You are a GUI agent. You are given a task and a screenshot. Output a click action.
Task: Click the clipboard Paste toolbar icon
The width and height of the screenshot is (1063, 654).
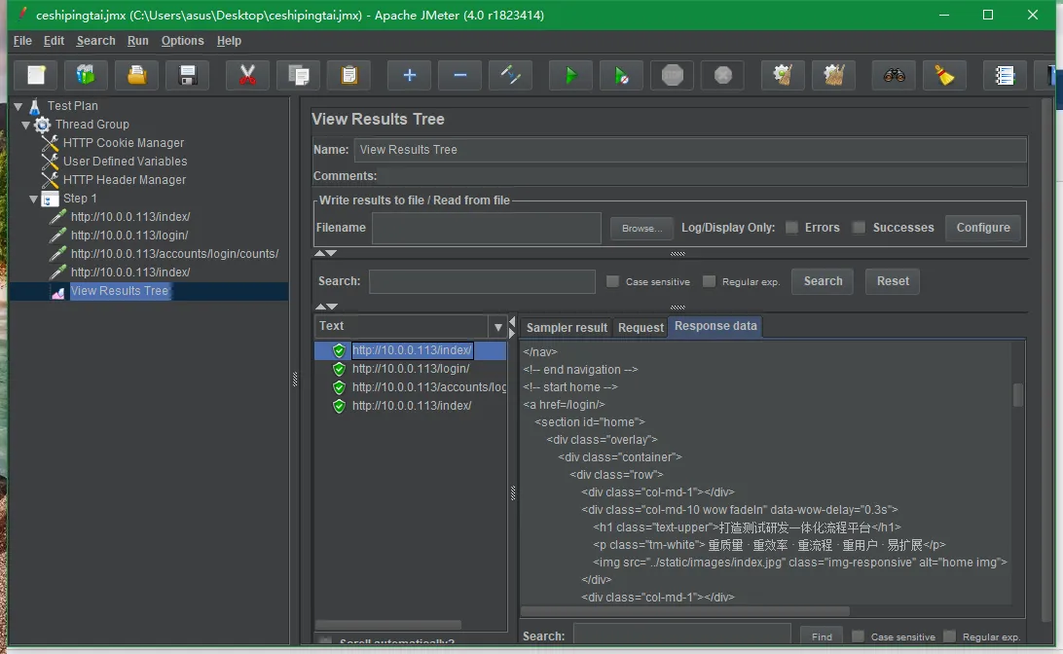click(348, 75)
